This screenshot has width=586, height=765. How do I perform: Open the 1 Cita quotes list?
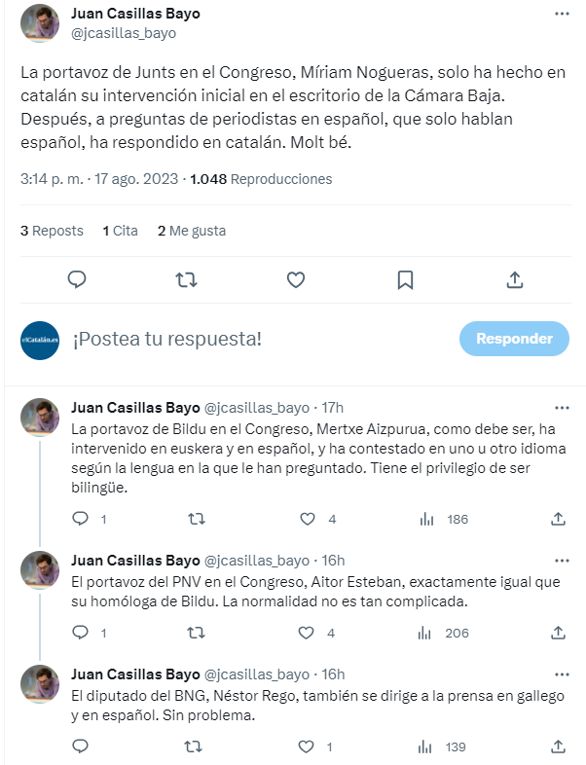coord(120,231)
